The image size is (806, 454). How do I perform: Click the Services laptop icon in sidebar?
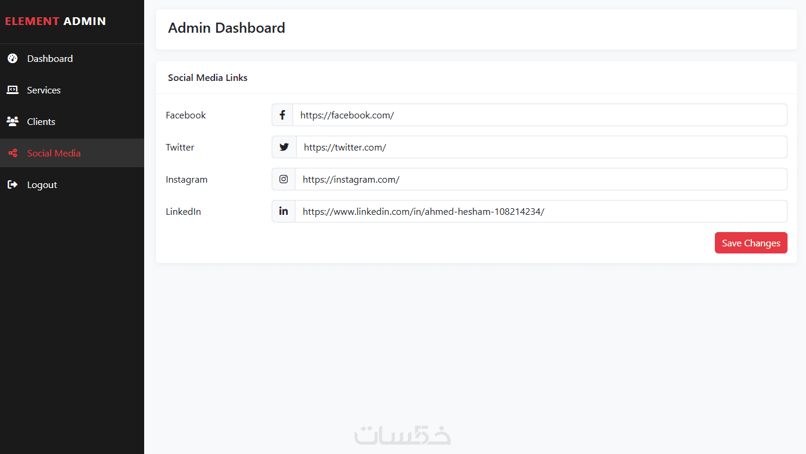click(x=13, y=90)
